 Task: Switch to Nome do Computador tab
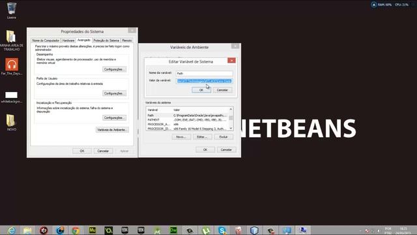click(46, 40)
